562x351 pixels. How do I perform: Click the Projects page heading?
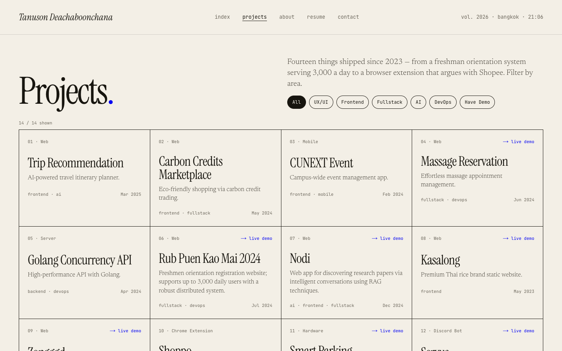66,92
